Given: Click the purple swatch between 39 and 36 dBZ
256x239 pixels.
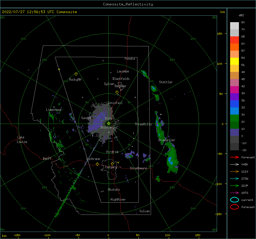Looking at the screenshot, I should tap(234, 97).
